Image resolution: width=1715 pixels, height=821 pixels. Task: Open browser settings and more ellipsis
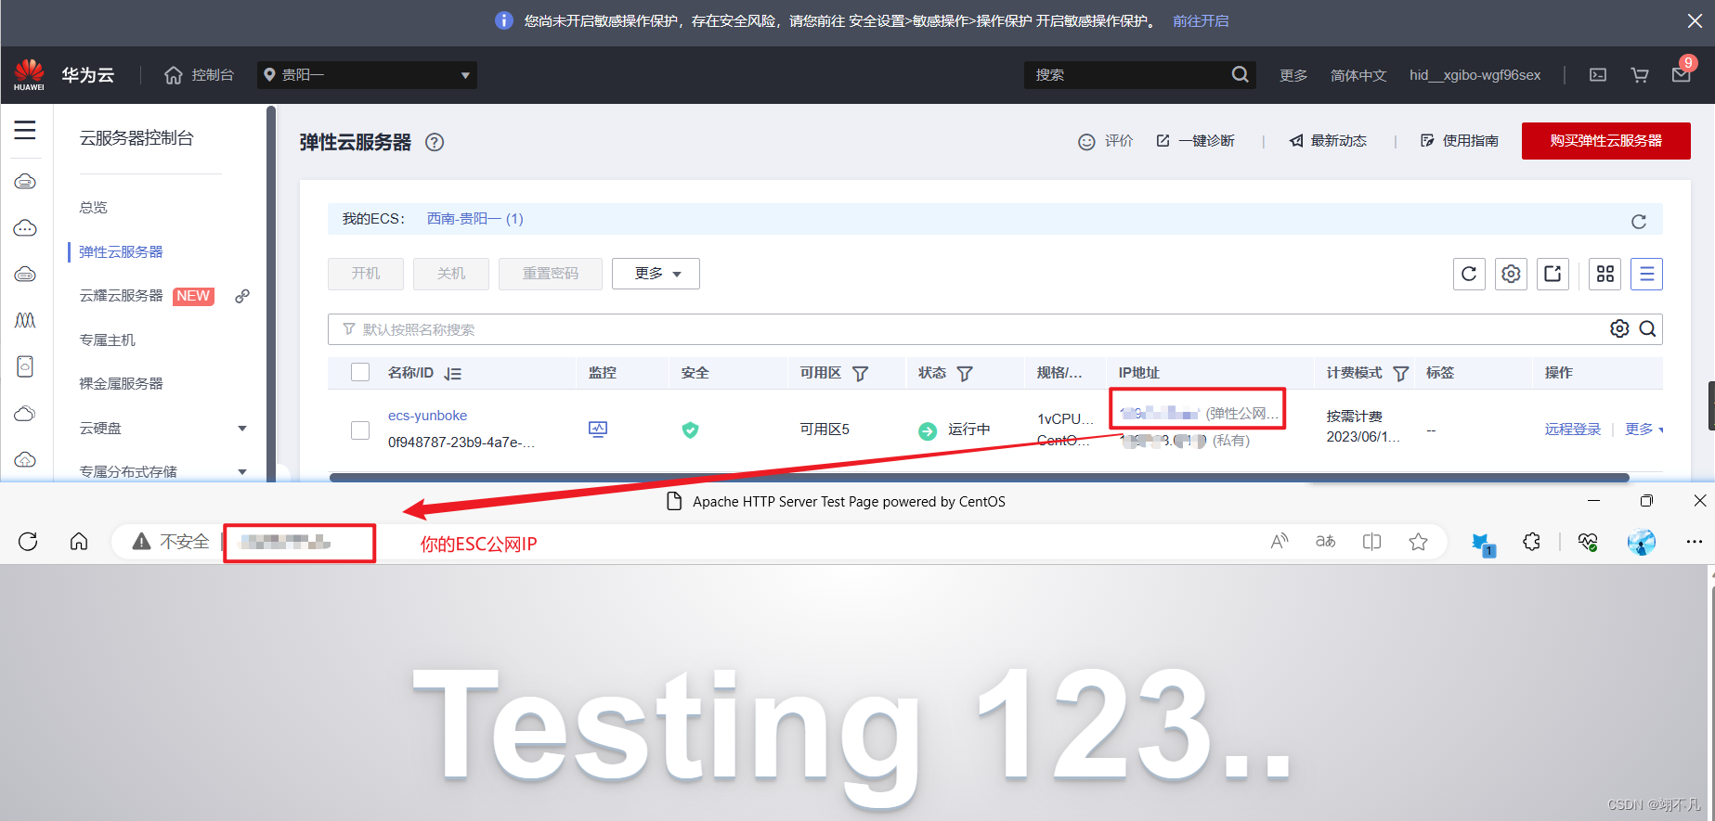[1694, 542]
